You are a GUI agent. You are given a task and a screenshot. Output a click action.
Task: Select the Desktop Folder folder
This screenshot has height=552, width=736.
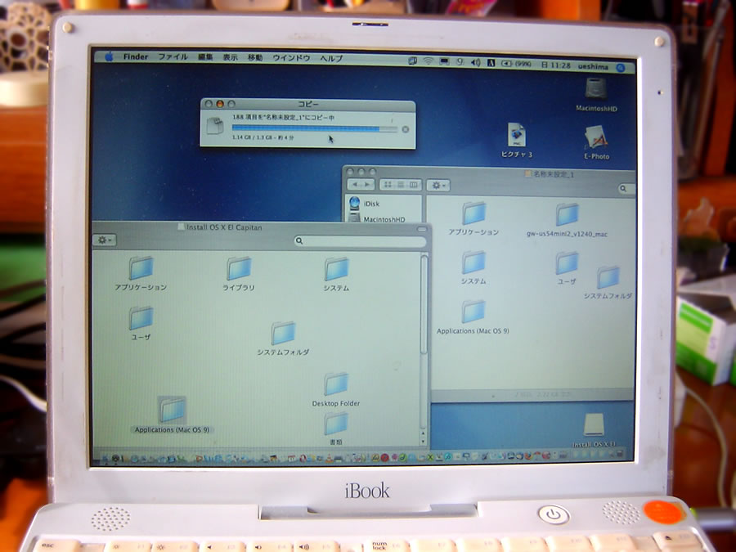[x=336, y=389]
